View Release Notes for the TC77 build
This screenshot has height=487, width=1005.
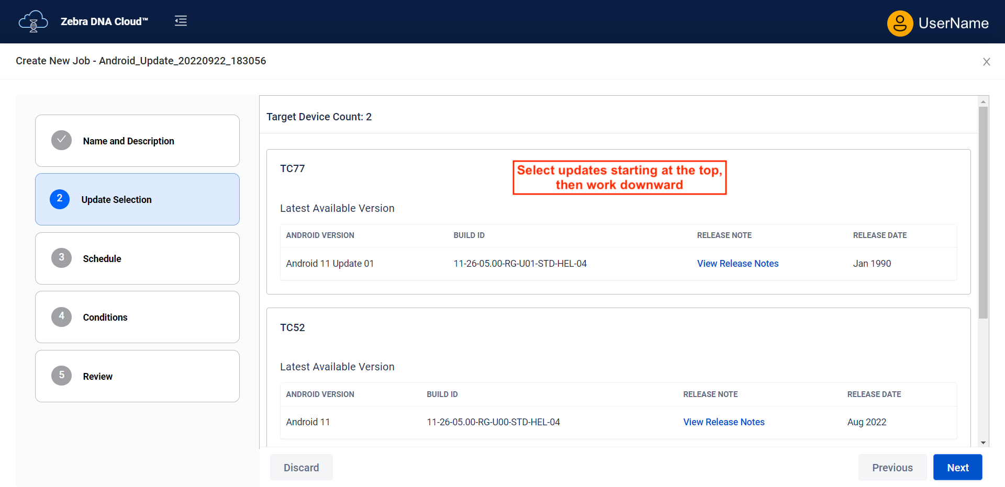click(737, 264)
